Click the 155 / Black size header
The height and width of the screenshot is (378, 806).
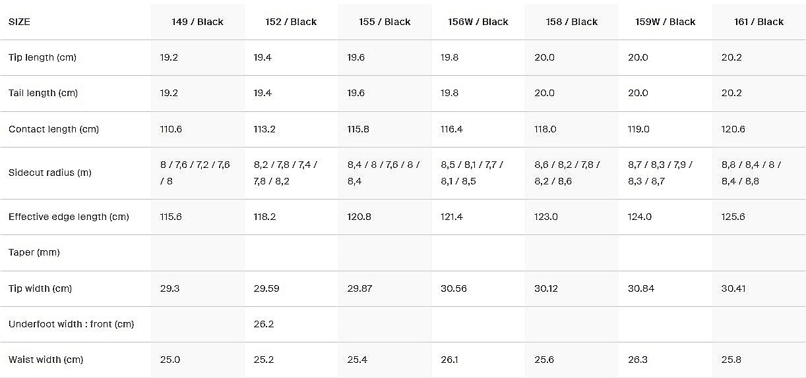385,22
